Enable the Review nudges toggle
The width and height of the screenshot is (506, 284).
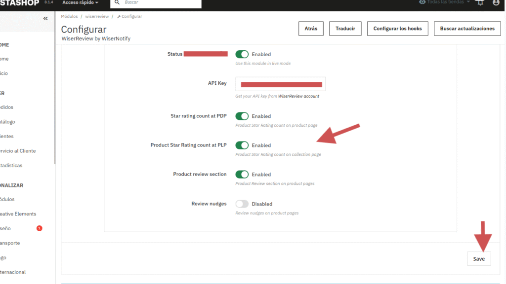point(242,204)
